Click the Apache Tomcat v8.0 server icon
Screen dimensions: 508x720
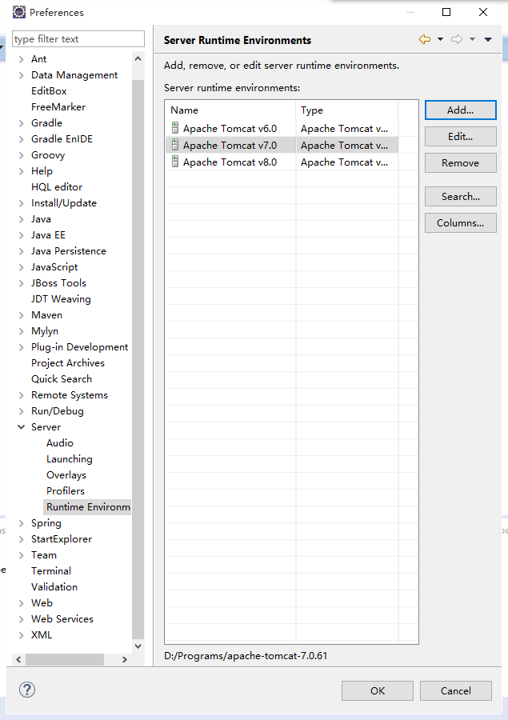pos(175,162)
